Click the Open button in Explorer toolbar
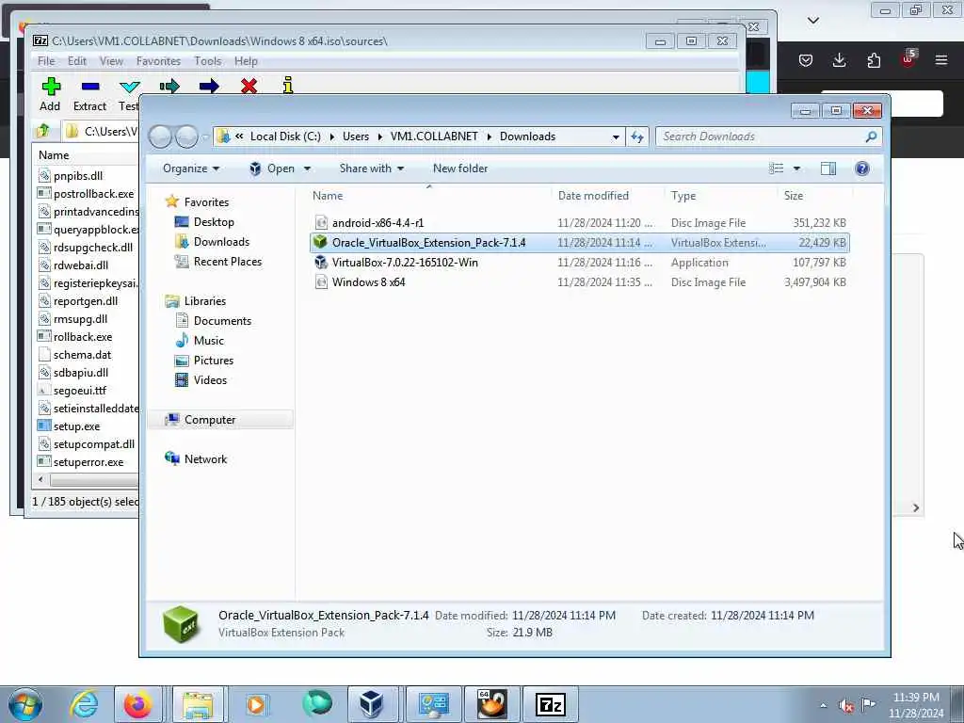The height and width of the screenshot is (723, 964). point(271,169)
